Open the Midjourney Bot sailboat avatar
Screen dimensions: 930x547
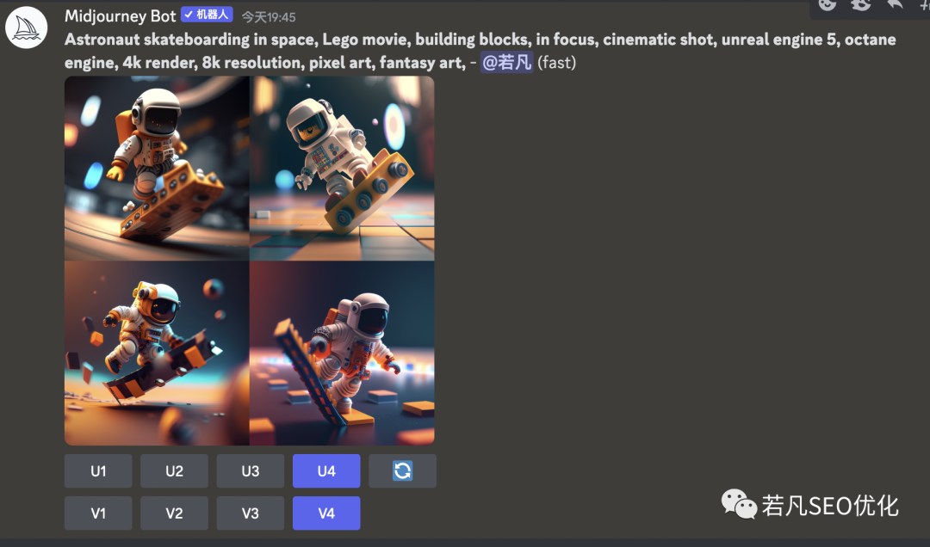coord(27,28)
